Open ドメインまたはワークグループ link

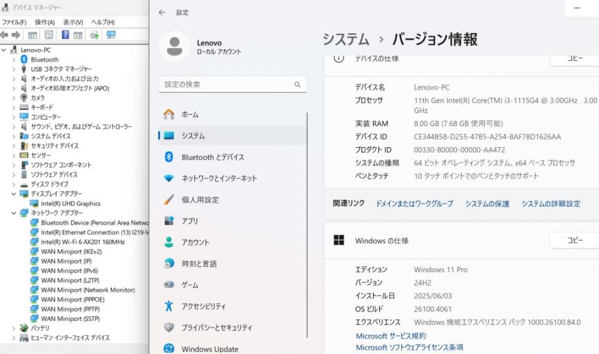tap(415, 204)
